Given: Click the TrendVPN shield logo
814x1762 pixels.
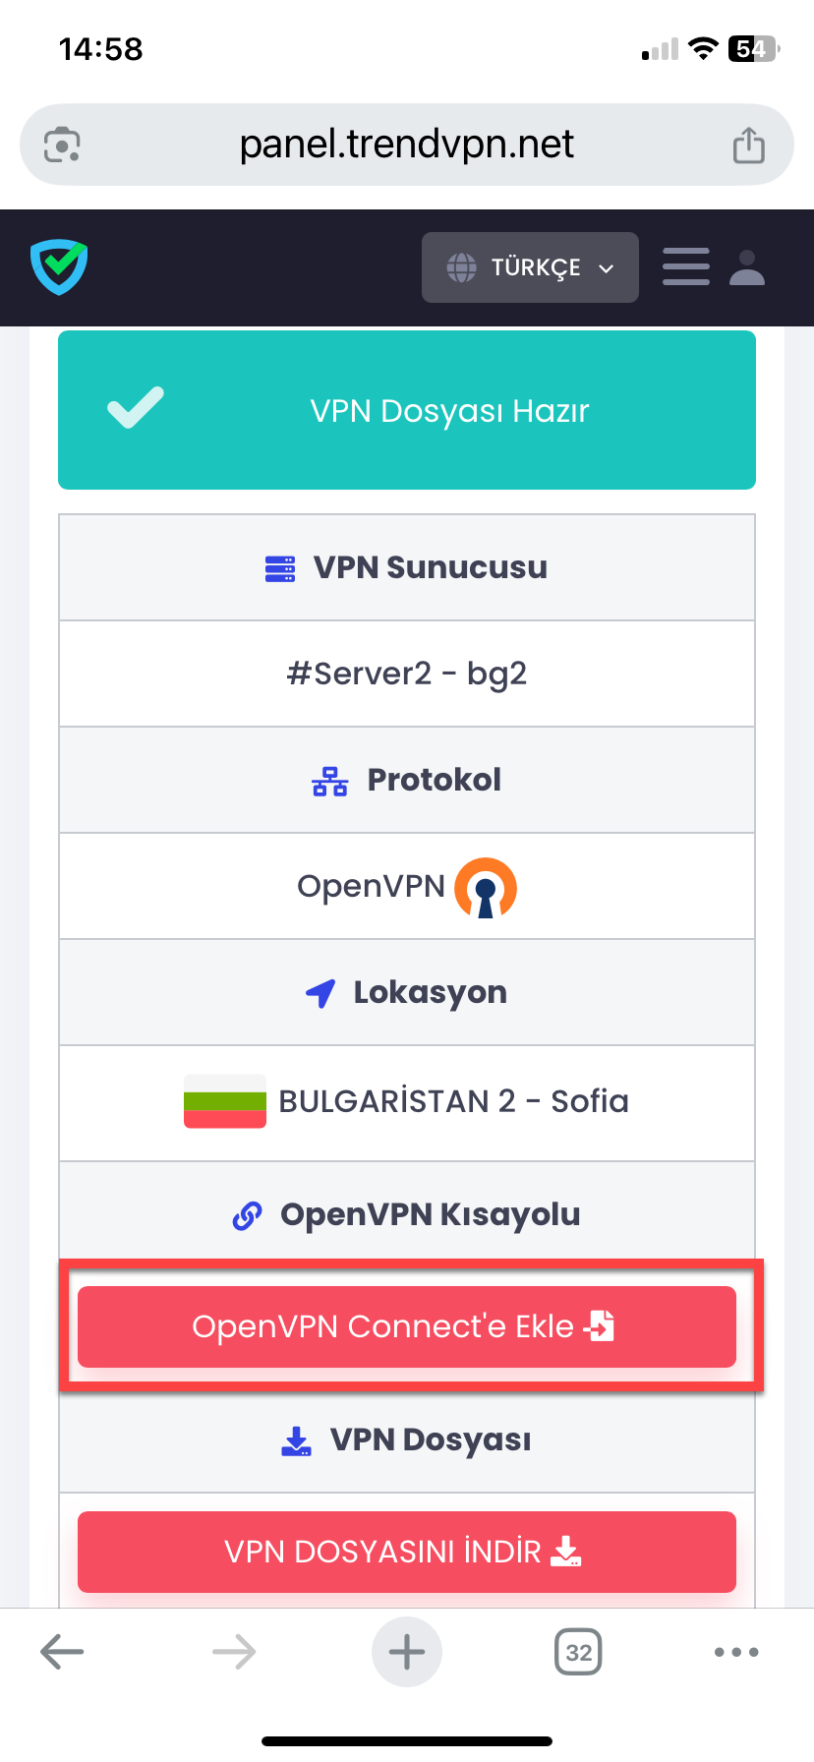Looking at the screenshot, I should (x=58, y=266).
